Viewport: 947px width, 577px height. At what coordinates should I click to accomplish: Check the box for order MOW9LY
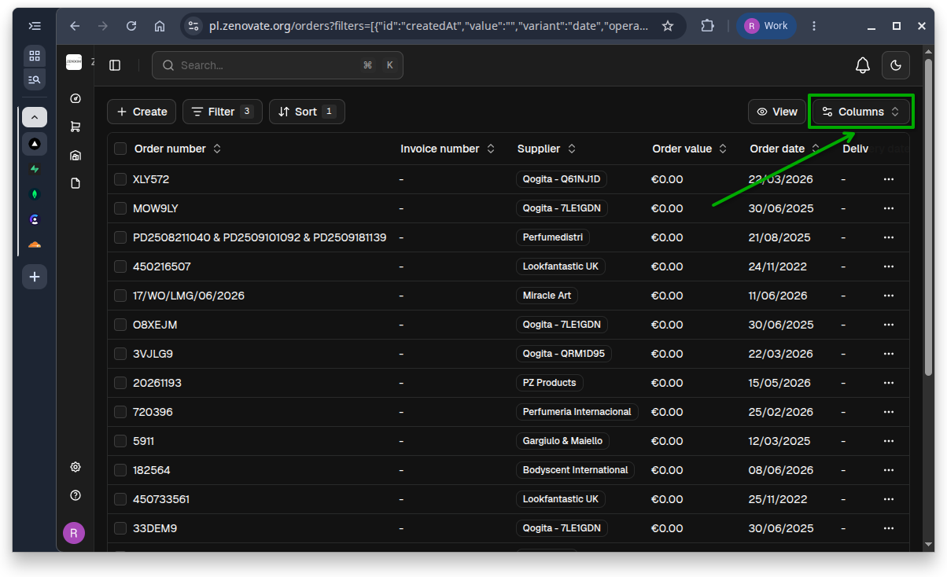pos(120,208)
